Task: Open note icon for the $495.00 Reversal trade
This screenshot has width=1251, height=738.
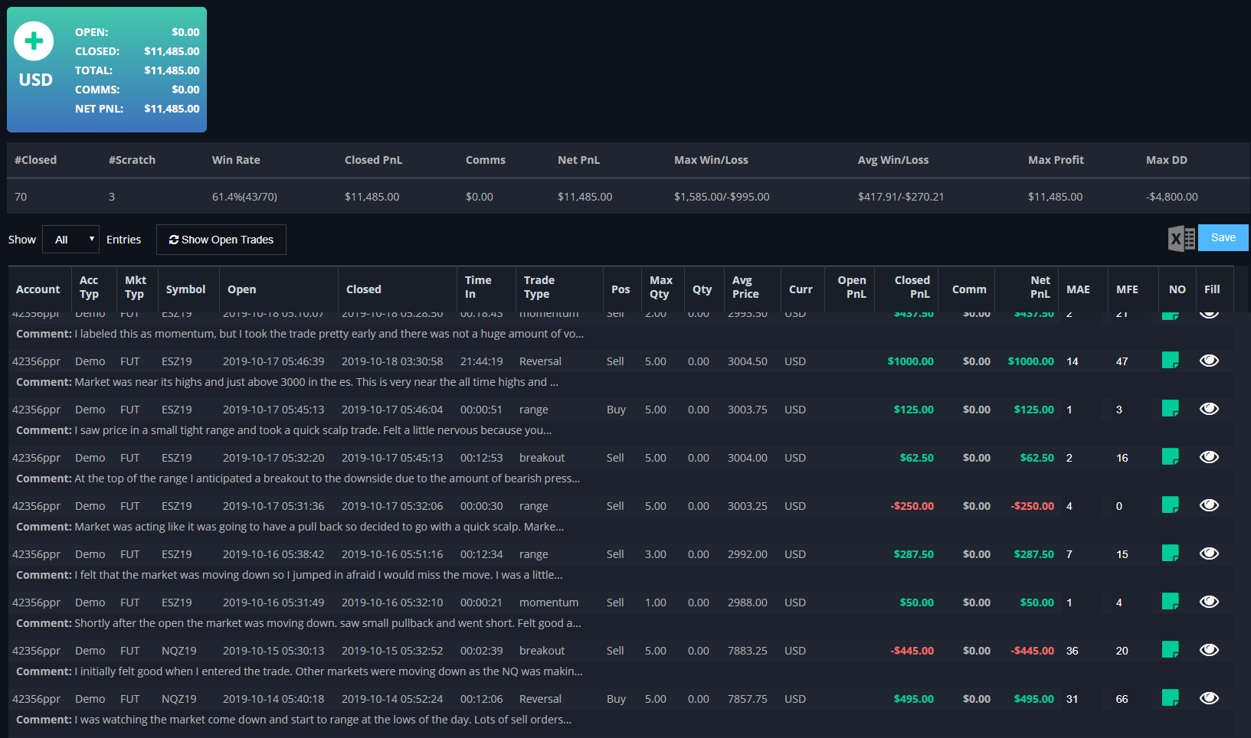Action: (1170, 698)
